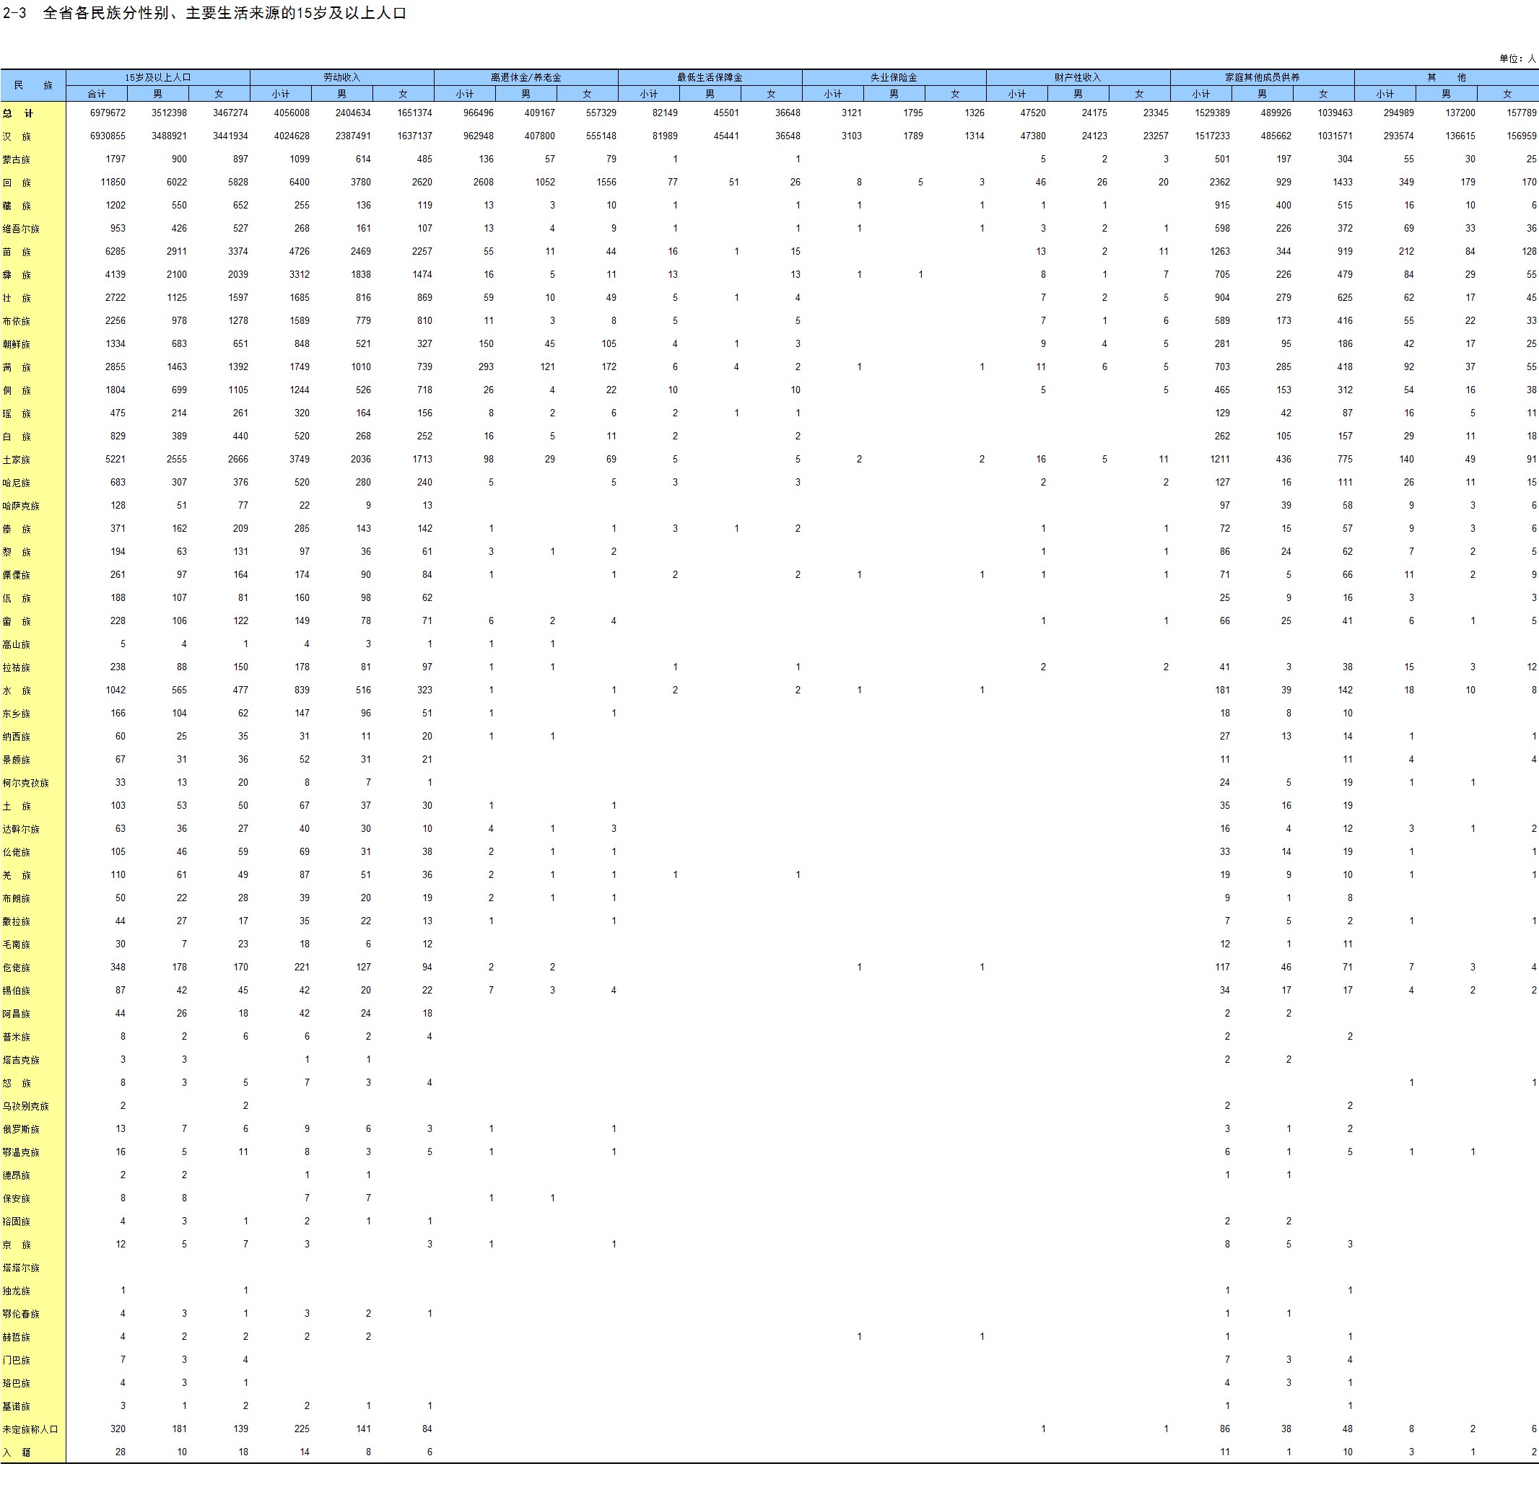Viewport: 1539px width, 1487px height.
Task: Click the unemployment insurance subtotal 3121
Action: click(851, 113)
